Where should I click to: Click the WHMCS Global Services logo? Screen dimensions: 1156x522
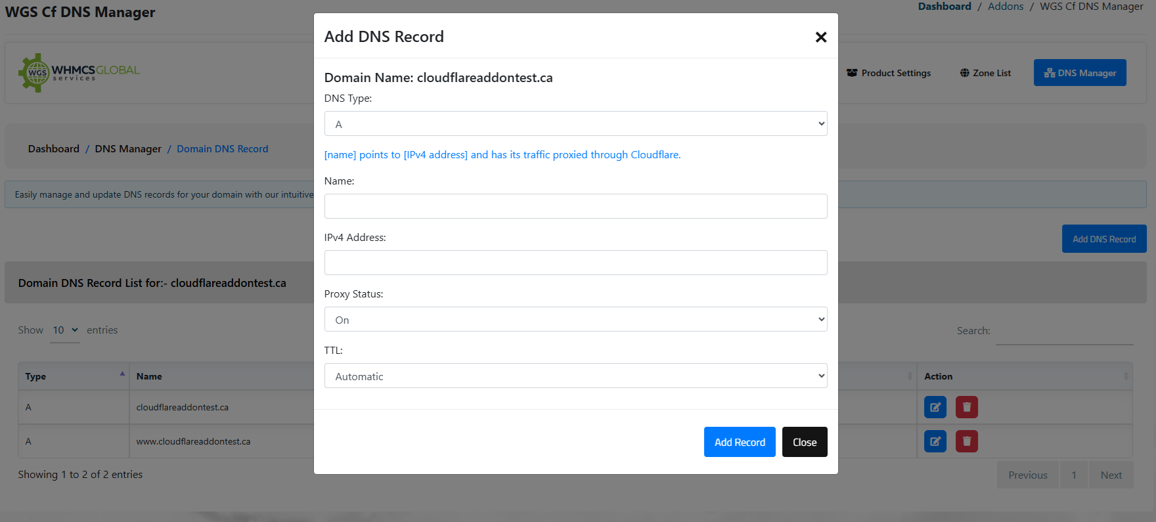79,73
